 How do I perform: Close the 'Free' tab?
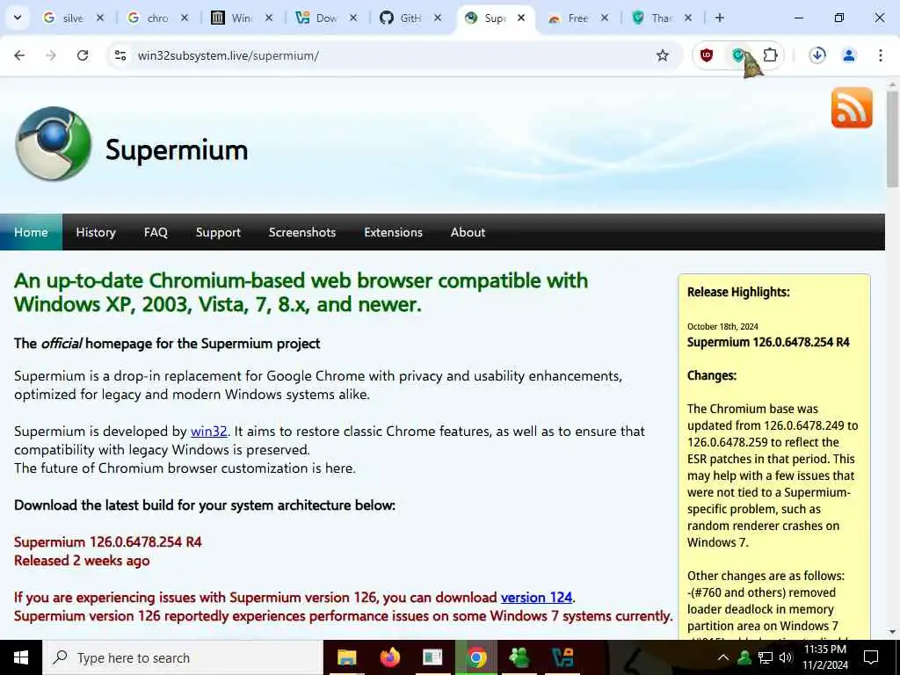tap(605, 18)
